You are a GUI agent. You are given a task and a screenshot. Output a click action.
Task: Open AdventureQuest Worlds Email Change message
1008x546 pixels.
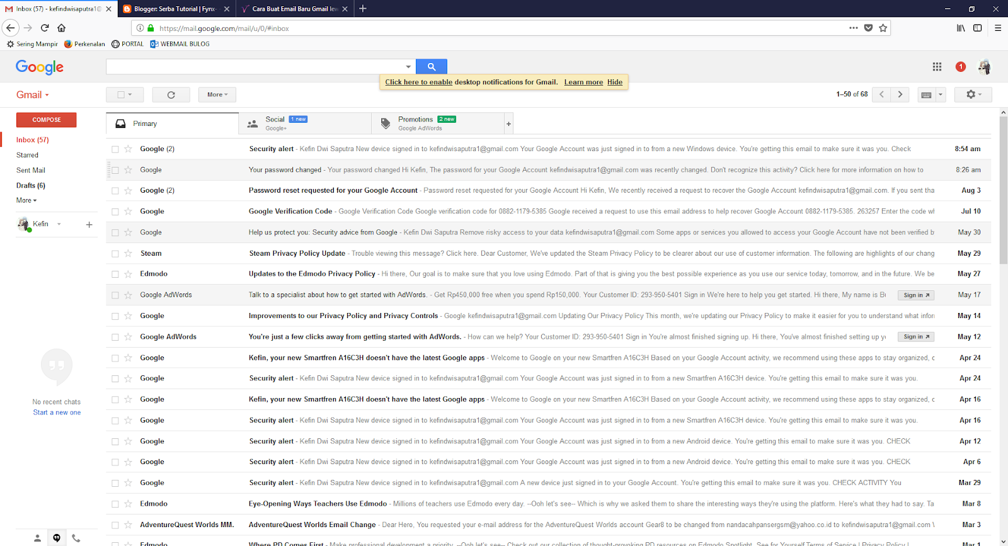548,525
